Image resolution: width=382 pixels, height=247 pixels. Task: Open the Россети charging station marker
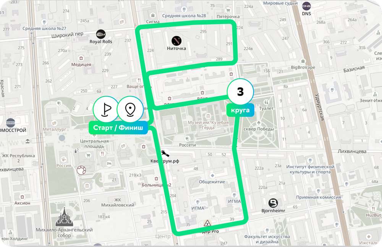187,139
